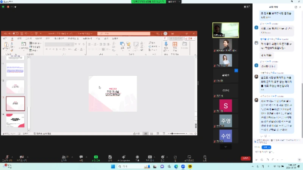Open the Animations tab in PowerPoint
303x170 pixels.
(59, 39)
